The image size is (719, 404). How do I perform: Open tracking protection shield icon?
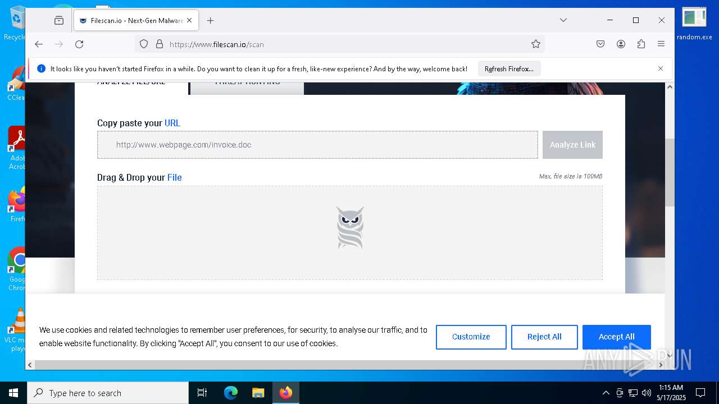click(x=144, y=44)
